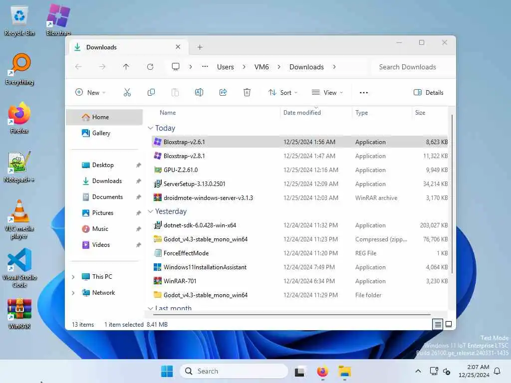Screen dimensions: 511x383
Task: Click File Explorer icon on taskbar
Action: click(344, 371)
